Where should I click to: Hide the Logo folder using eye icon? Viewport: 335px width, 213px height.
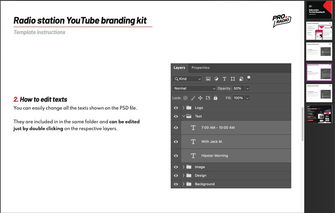pos(176,108)
